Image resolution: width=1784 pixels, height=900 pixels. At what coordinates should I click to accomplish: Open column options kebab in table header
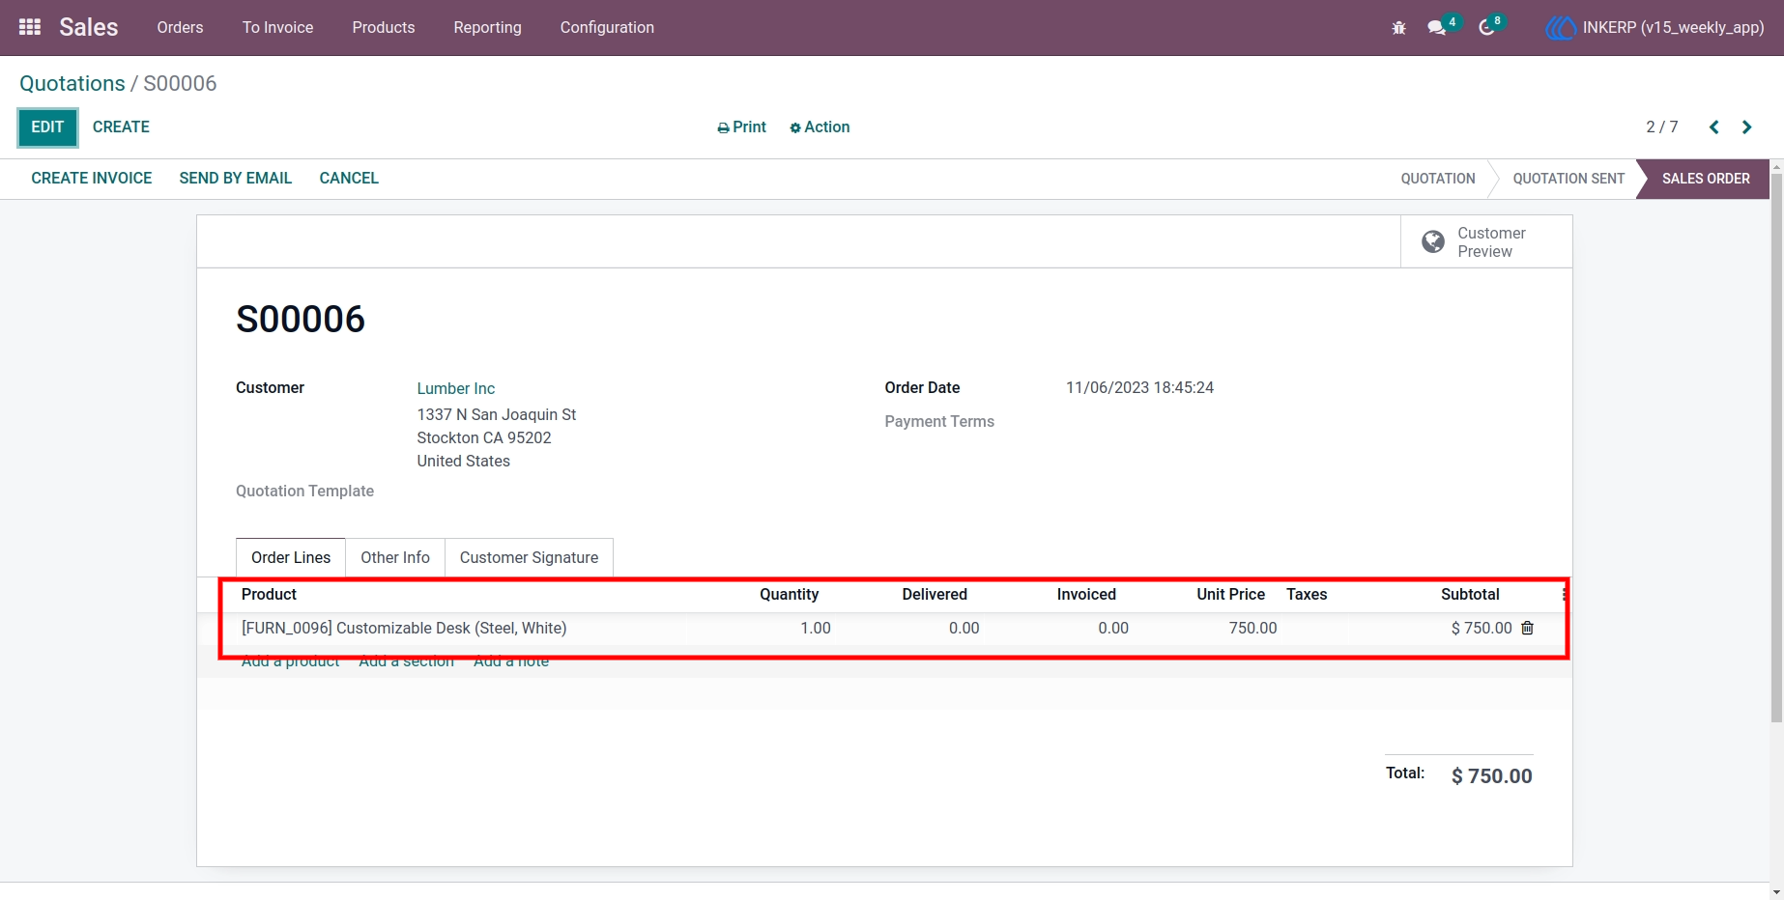tap(1564, 595)
